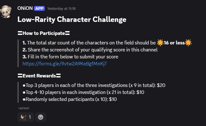Toggle the character emoji reaction with count 1

click(26, 117)
